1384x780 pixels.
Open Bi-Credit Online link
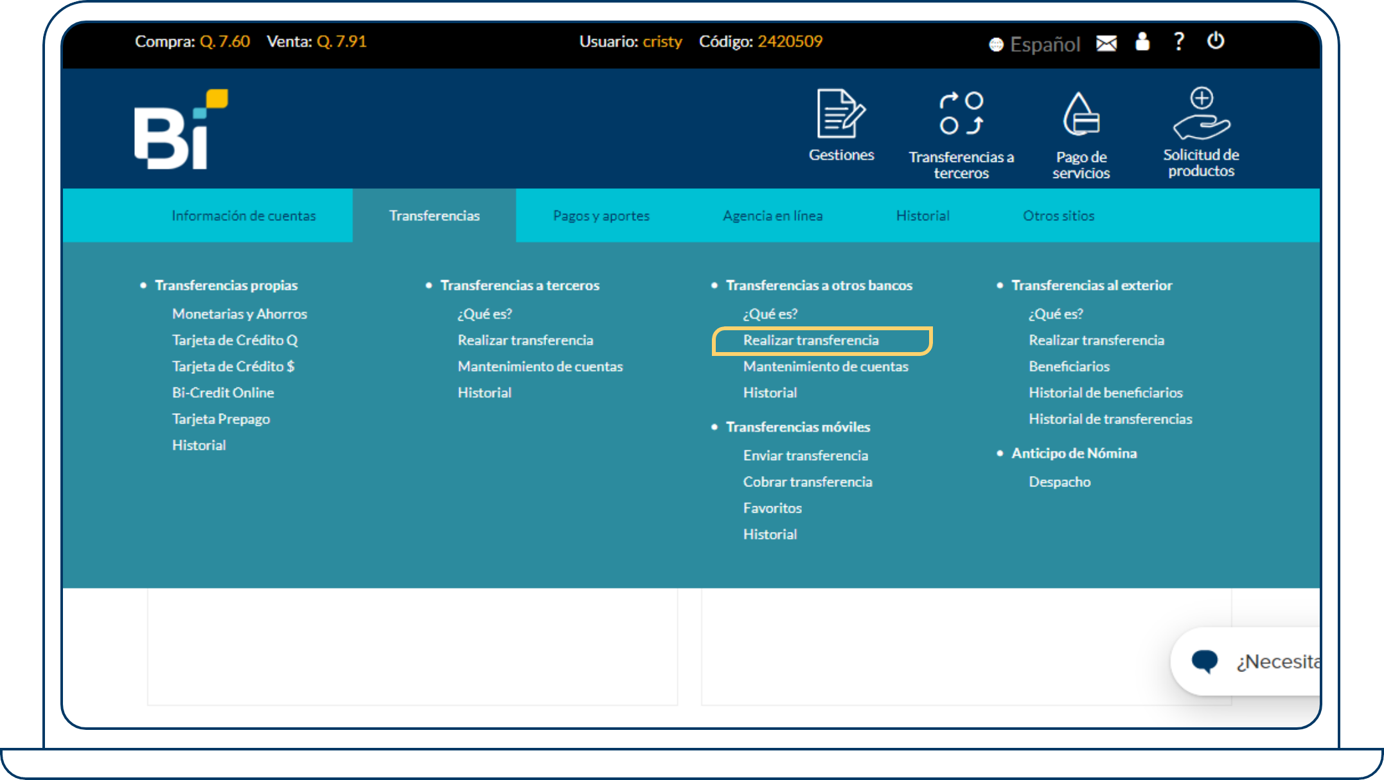coord(223,393)
